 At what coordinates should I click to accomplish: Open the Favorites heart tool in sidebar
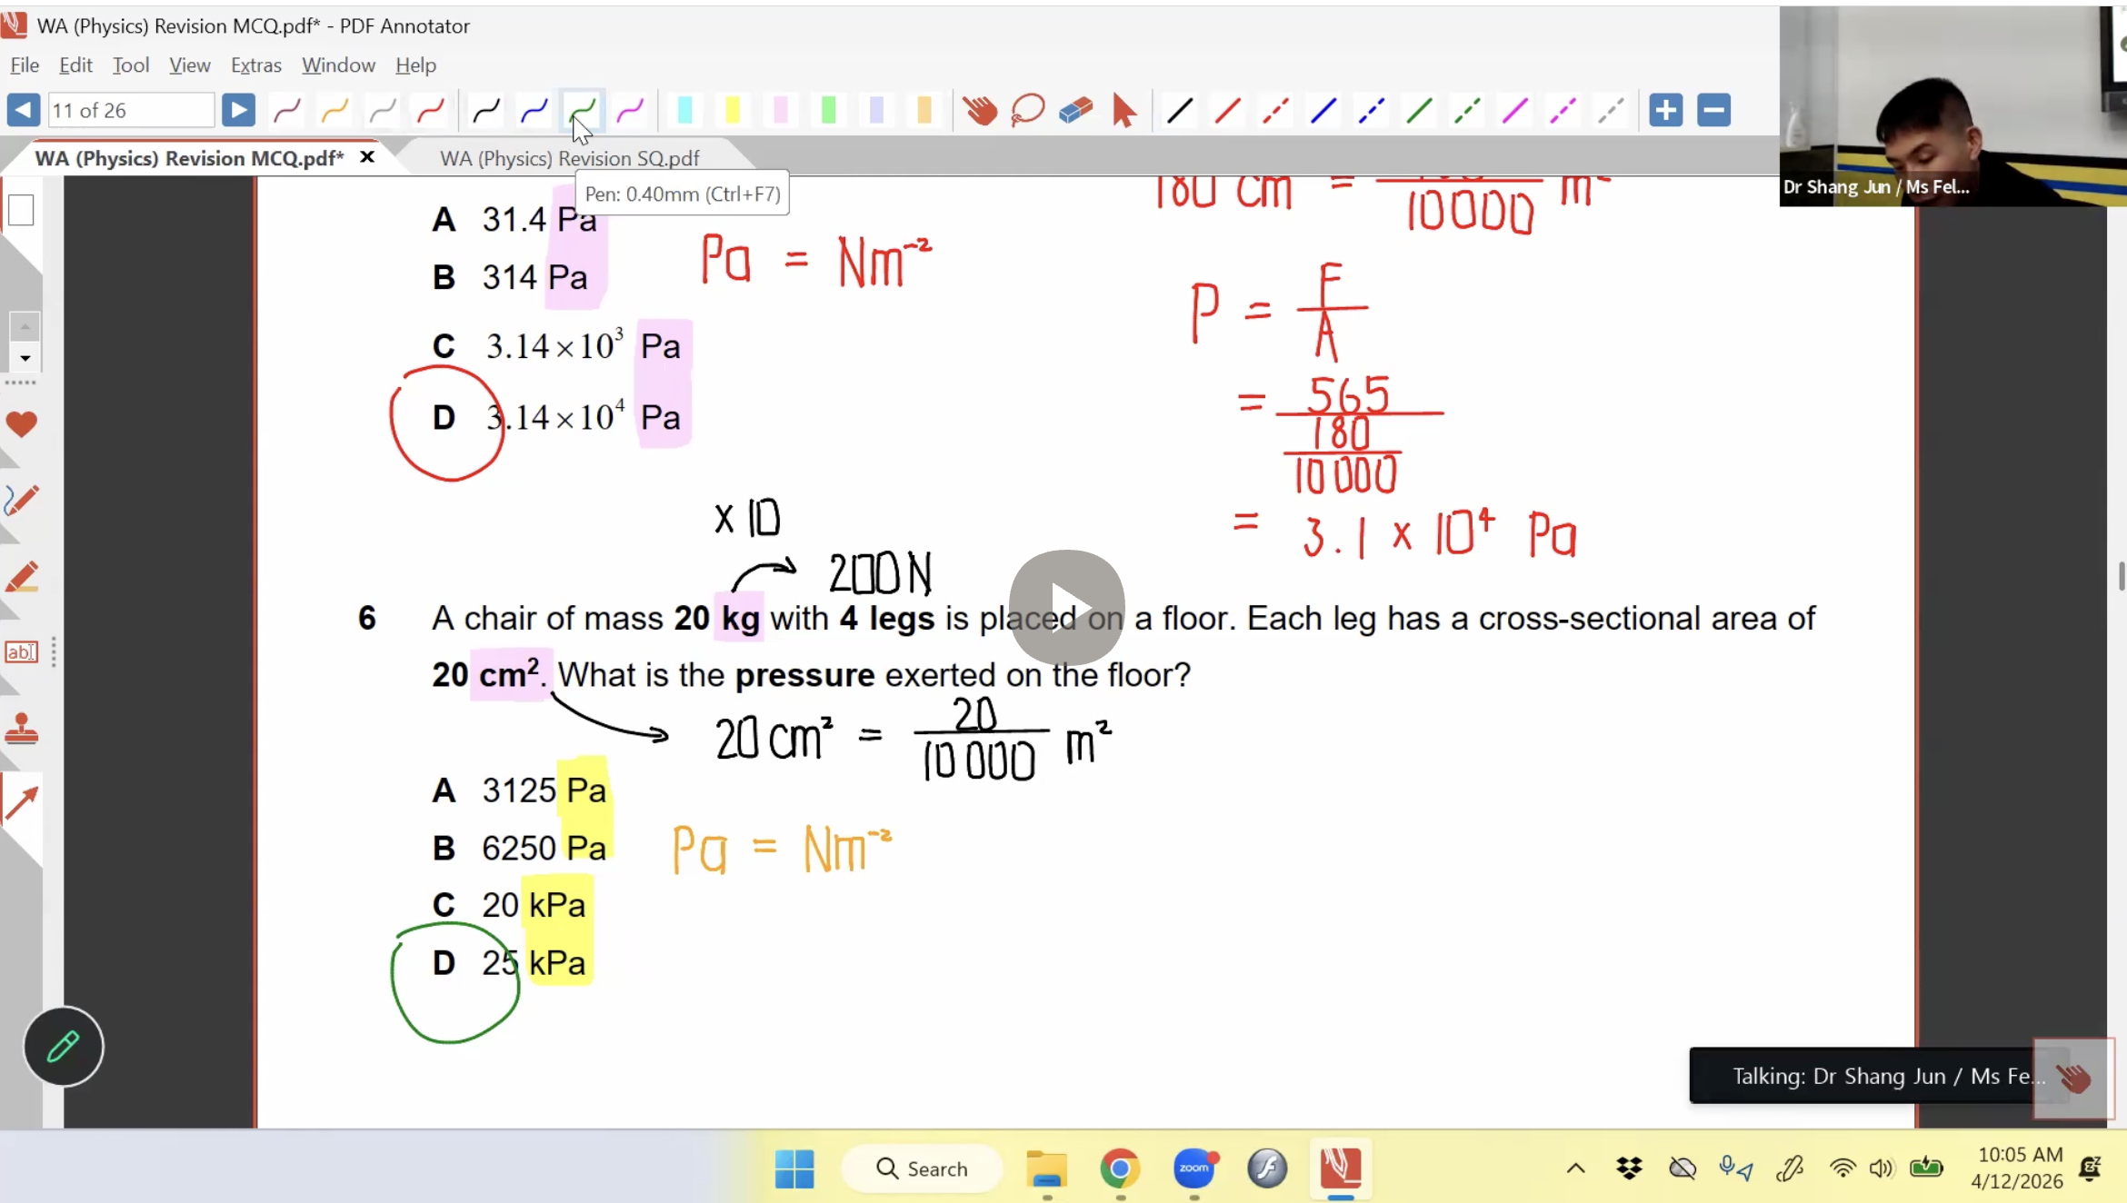click(21, 424)
